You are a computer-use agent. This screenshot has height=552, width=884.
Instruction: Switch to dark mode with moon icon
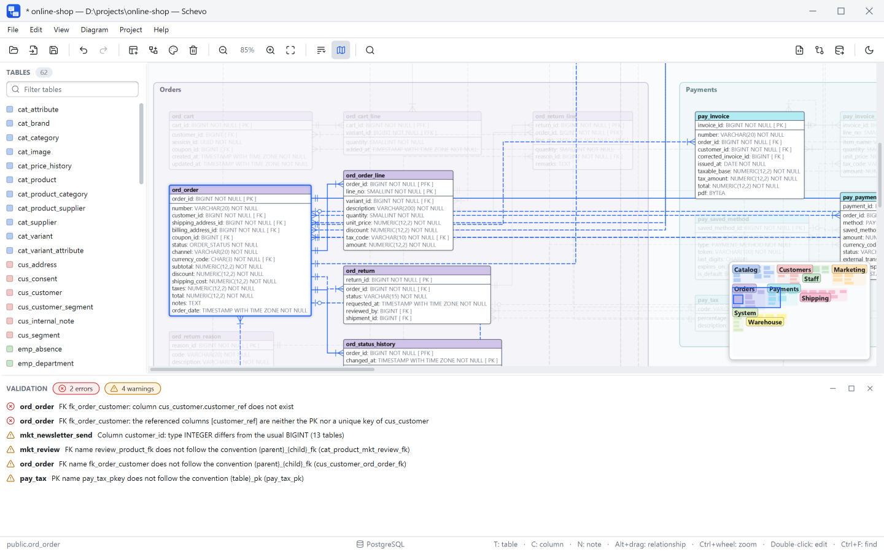[869, 50]
